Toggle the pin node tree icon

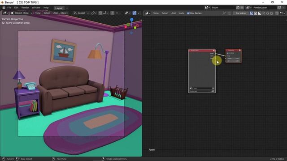click(x=224, y=13)
